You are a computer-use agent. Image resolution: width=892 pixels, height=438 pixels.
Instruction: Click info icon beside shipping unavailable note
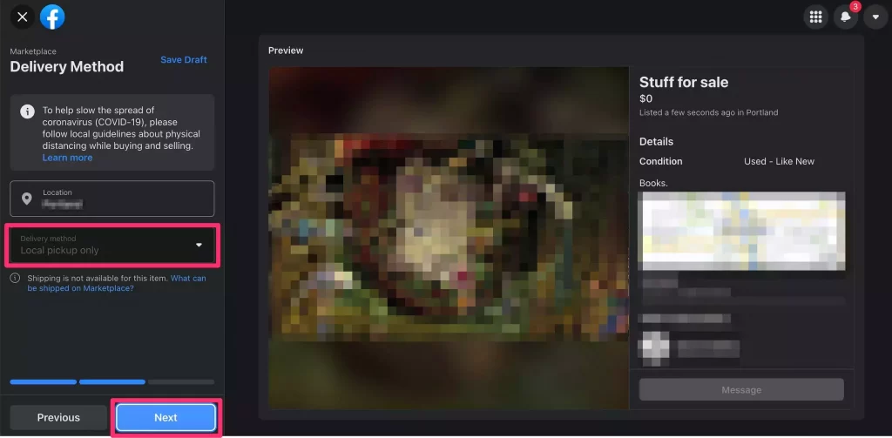click(15, 279)
